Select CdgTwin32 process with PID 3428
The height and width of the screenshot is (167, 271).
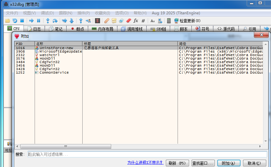click(x=139, y=69)
